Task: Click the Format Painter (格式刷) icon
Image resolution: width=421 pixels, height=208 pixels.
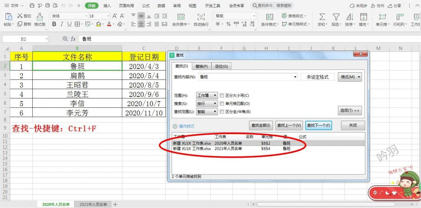Action: click(x=40, y=19)
